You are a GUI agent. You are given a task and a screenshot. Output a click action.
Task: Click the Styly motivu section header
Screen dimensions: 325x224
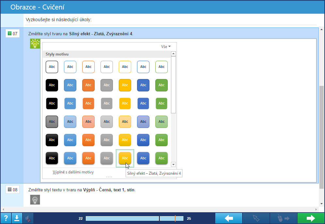pos(106,54)
